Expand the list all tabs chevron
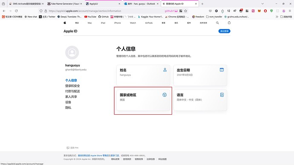The width and height of the screenshot is (294, 165). pos(262,3)
